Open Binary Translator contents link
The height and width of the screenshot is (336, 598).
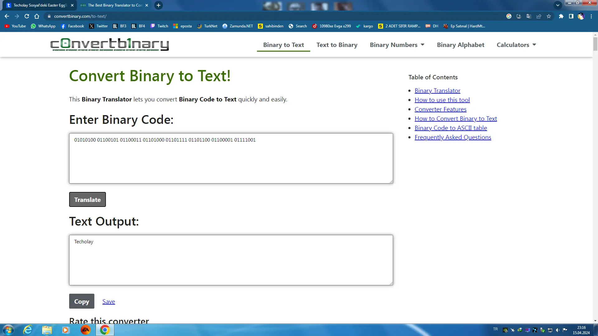pyautogui.click(x=437, y=91)
